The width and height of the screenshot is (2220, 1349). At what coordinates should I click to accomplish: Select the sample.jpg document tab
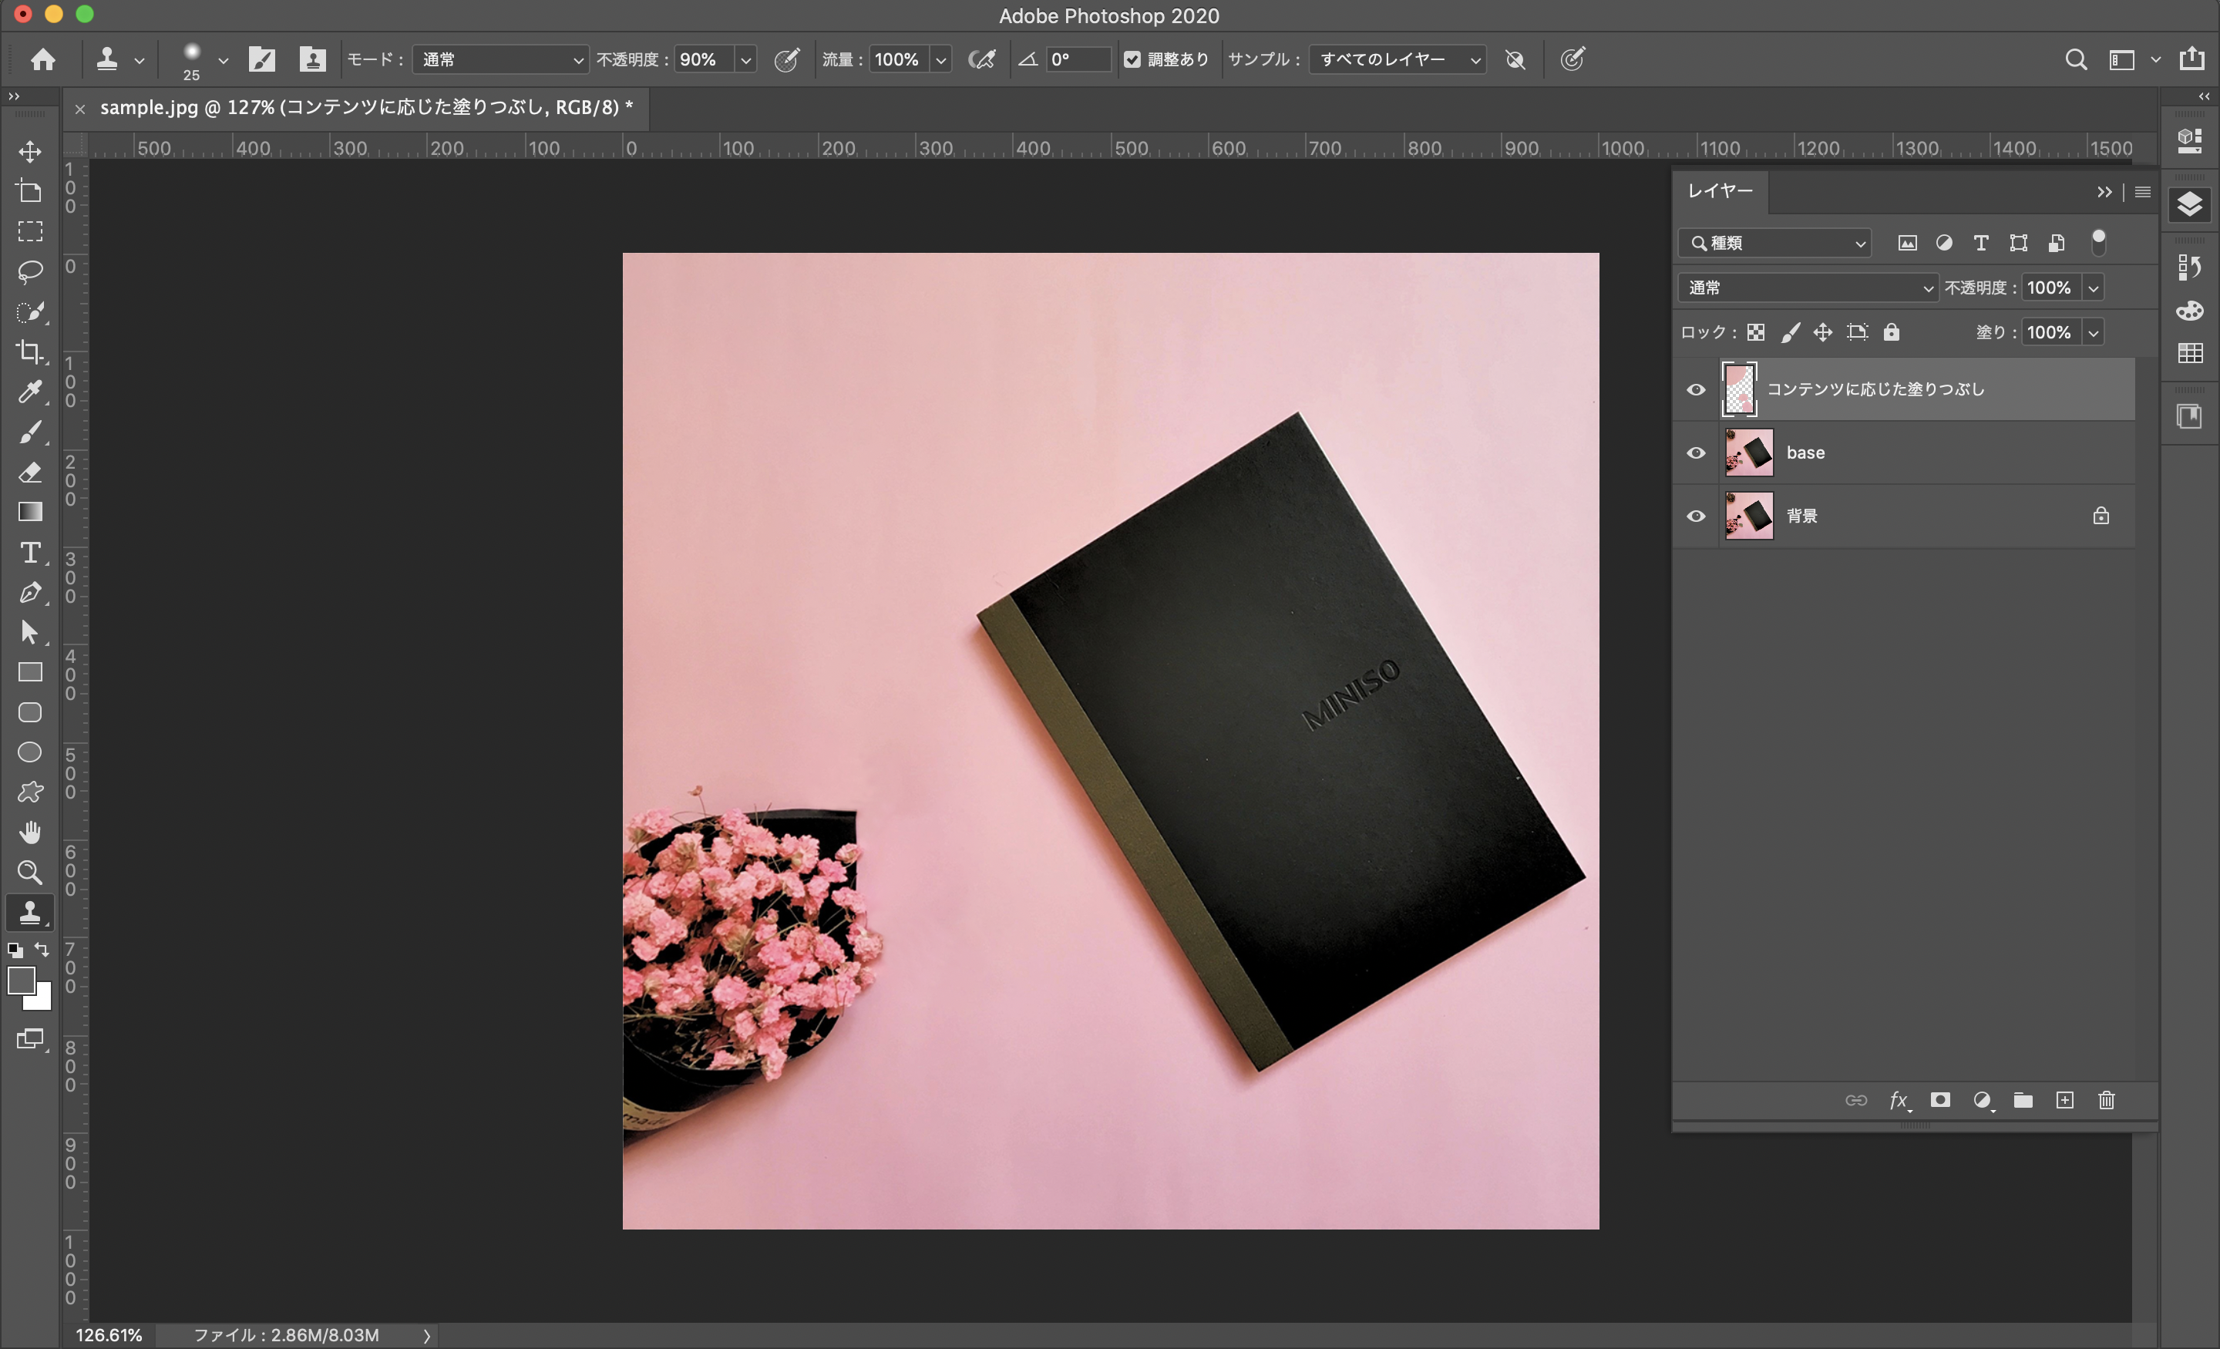point(366,108)
